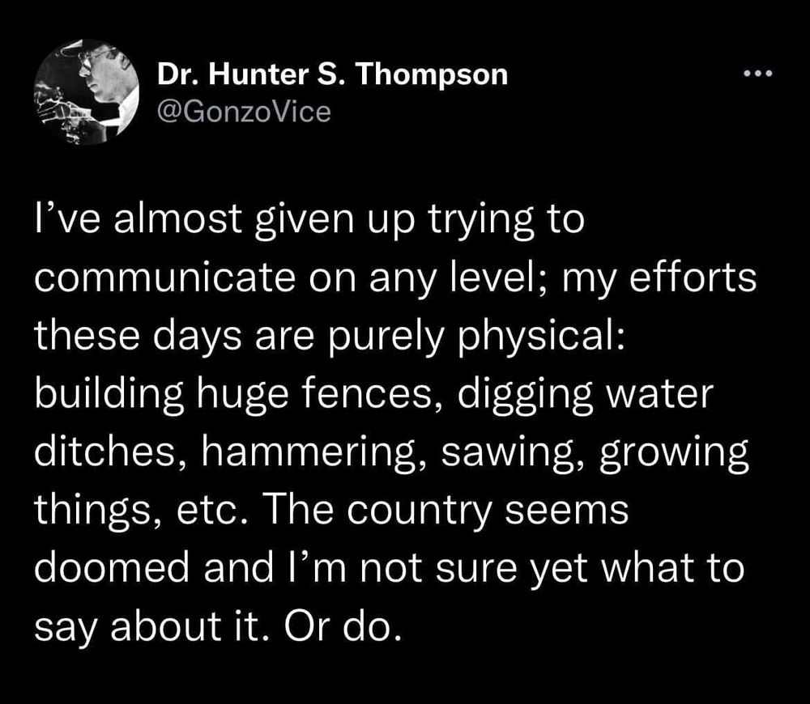This screenshot has height=704, width=810.
Task: Click the word "Thompson" in the display name
Action: point(432,75)
